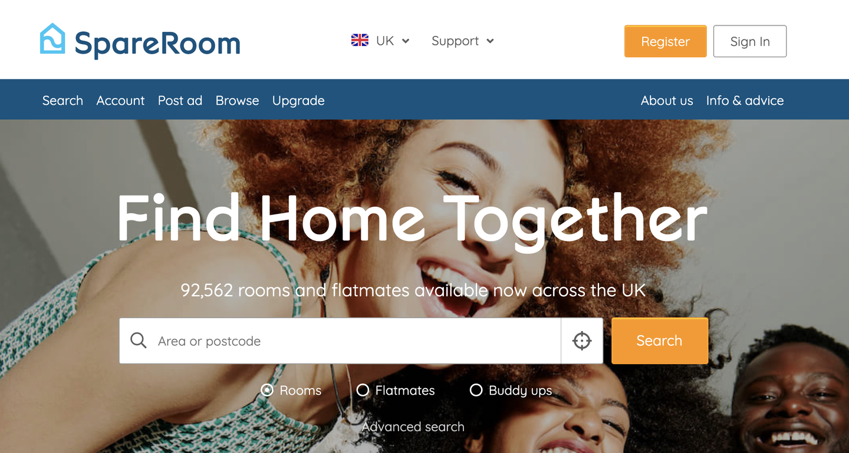Expand the UK country dropdown arrow
The width and height of the screenshot is (849, 453).
(406, 41)
